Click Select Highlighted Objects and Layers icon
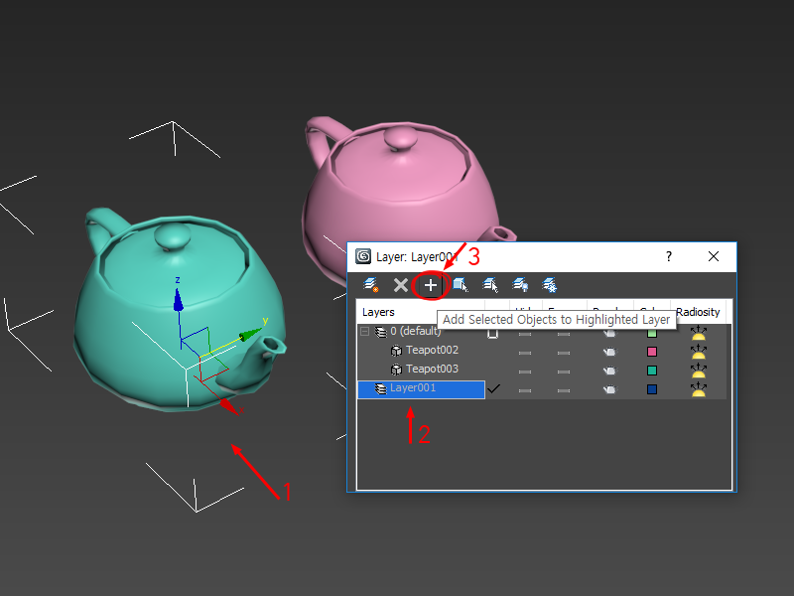This screenshot has height=596, width=794. click(x=461, y=285)
